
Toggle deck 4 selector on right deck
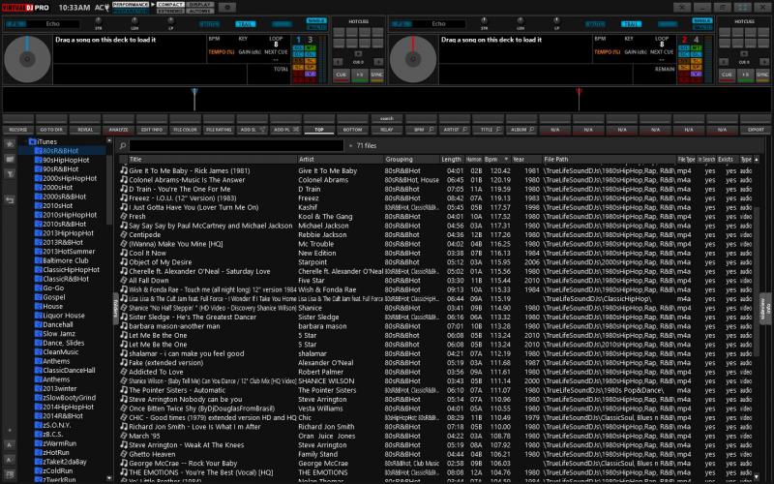(696, 40)
